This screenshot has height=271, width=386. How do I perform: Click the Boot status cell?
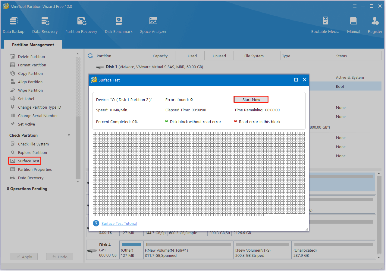[x=340, y=86]
